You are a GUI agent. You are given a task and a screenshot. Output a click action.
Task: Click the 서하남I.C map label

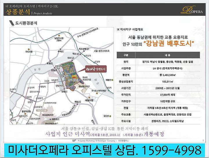pyautogui.click(x=55, y=119)
